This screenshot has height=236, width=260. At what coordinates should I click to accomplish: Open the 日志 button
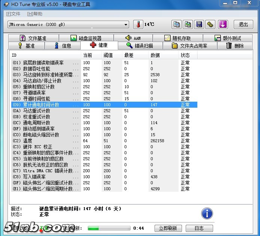[199, 228]
